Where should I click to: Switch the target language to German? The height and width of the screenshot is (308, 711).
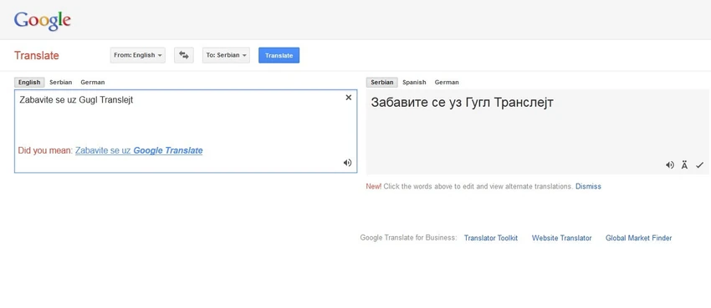pyautogui.click(x=447, y=83)
